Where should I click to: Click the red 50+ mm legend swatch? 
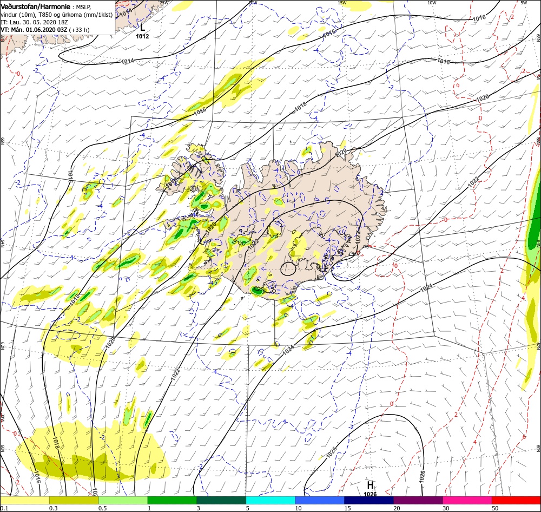pos(516,500)
